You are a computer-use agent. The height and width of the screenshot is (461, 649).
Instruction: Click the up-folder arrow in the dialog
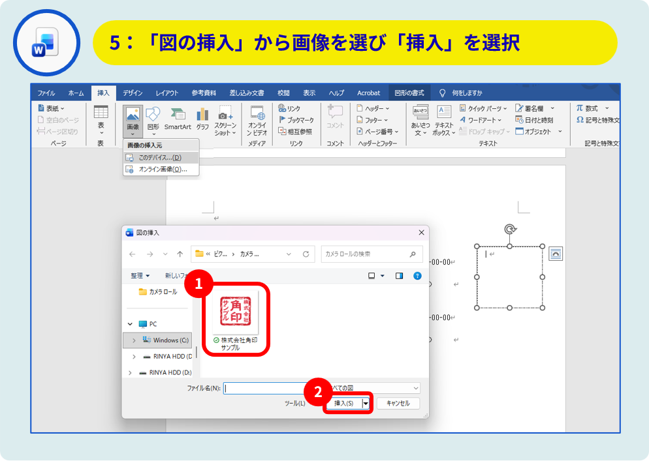coord(180,254)
